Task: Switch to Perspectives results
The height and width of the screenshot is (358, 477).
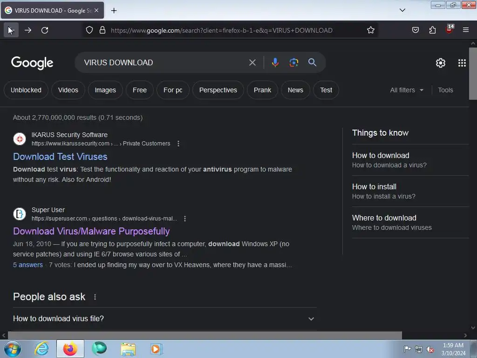Action: [218, 90]
